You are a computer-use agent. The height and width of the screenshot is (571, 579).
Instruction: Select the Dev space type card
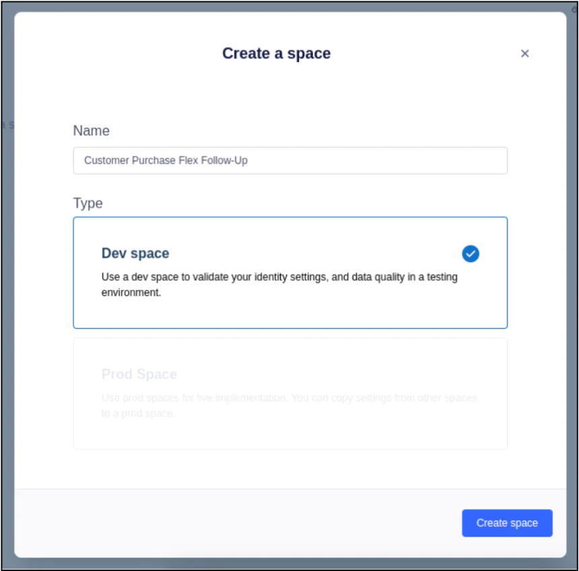(x=289, y=272)
